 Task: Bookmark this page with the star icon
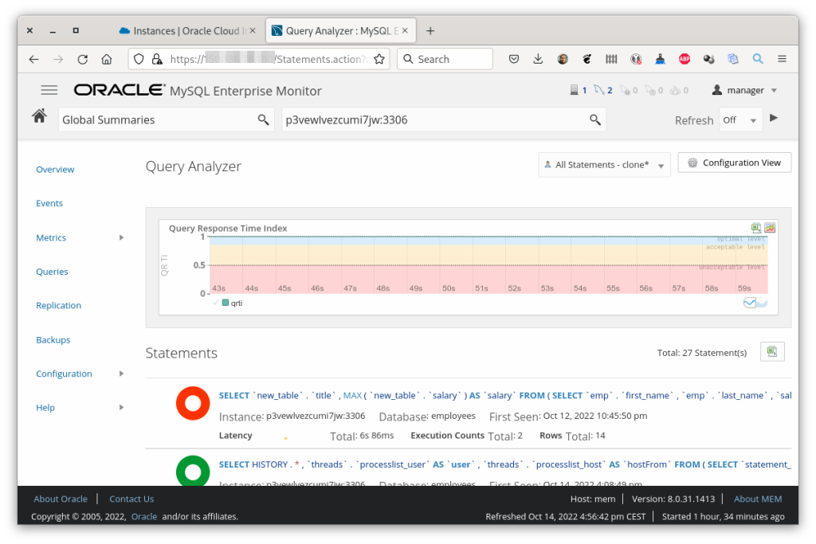(x=379, y=59)
